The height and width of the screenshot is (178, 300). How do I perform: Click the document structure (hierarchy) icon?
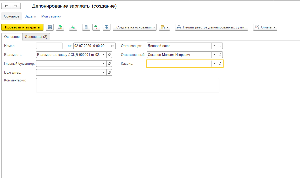click(x=107, y=27)
